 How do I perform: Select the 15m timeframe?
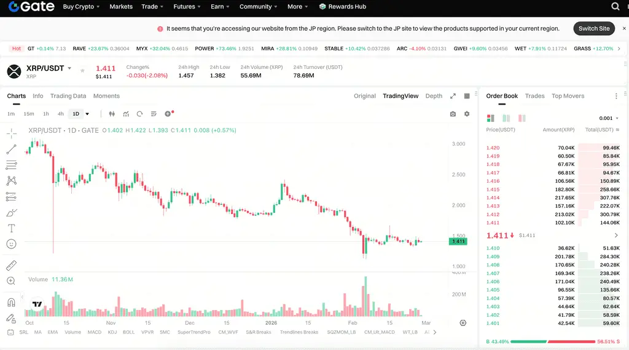(x=29, y=114)
